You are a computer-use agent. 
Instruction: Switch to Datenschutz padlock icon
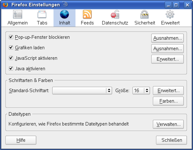point(115,15)
